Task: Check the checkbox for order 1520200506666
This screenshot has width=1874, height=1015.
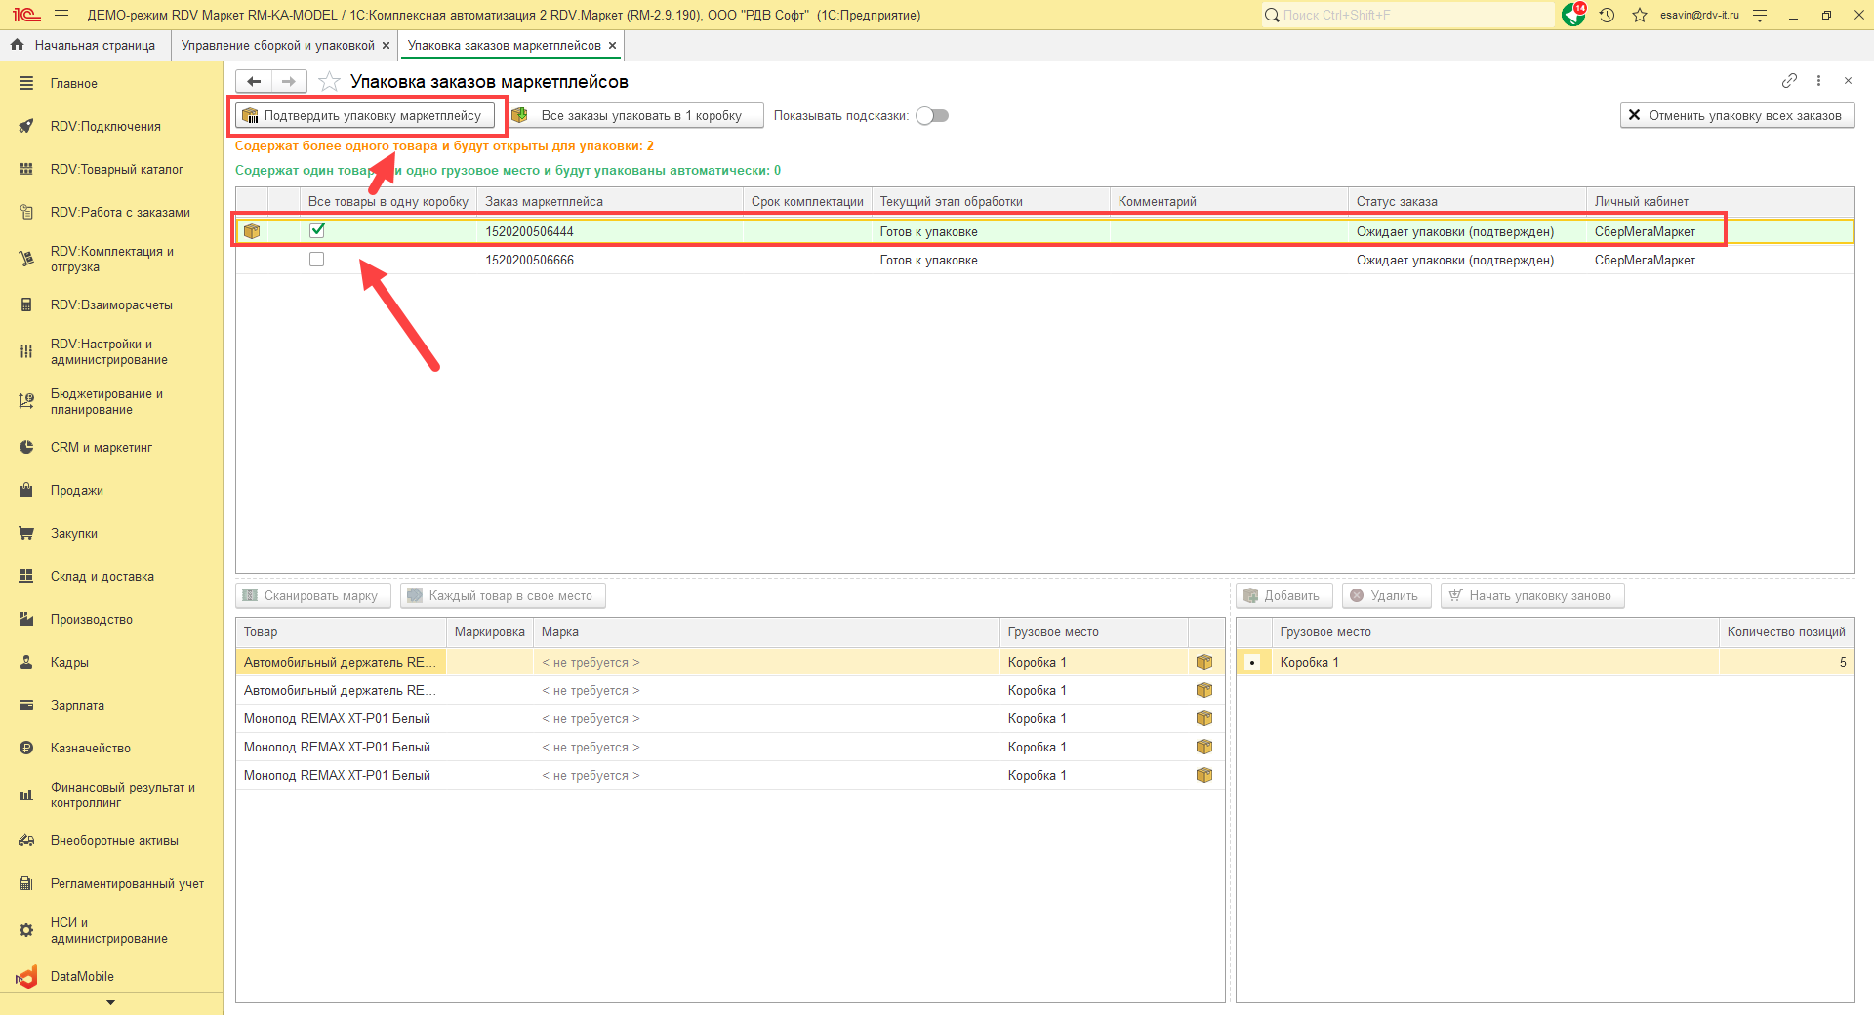Action: point(317,260)
